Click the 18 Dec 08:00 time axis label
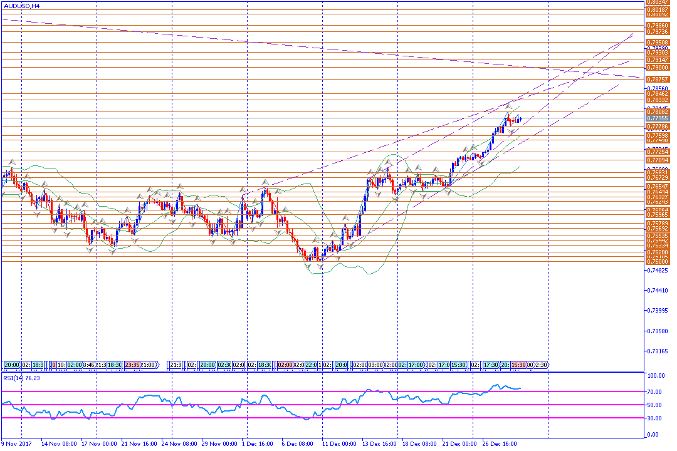 [419, 443]
